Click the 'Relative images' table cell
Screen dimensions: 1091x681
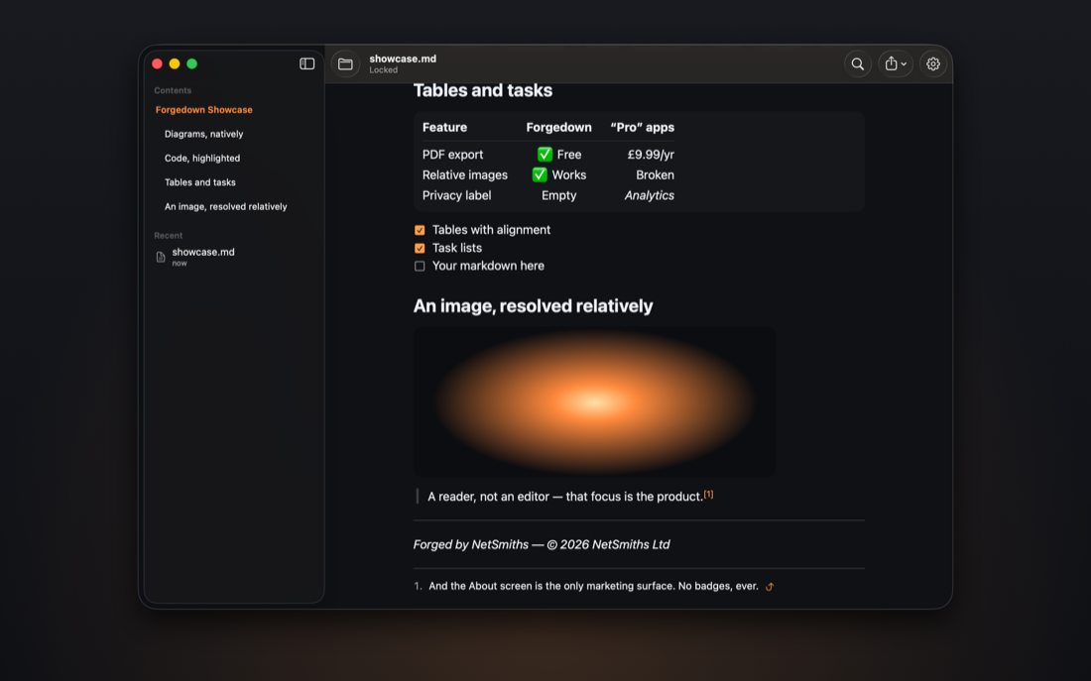(x=465, y=175)
